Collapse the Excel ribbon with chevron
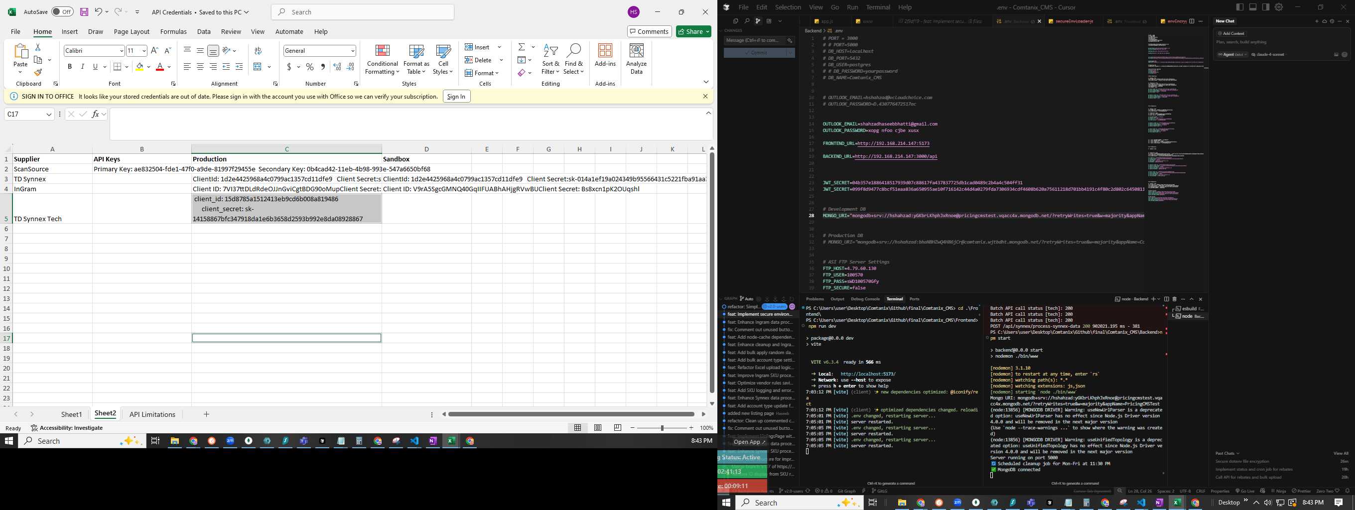Viewport: 1355px width, 510px height. (x=706, y=82)
